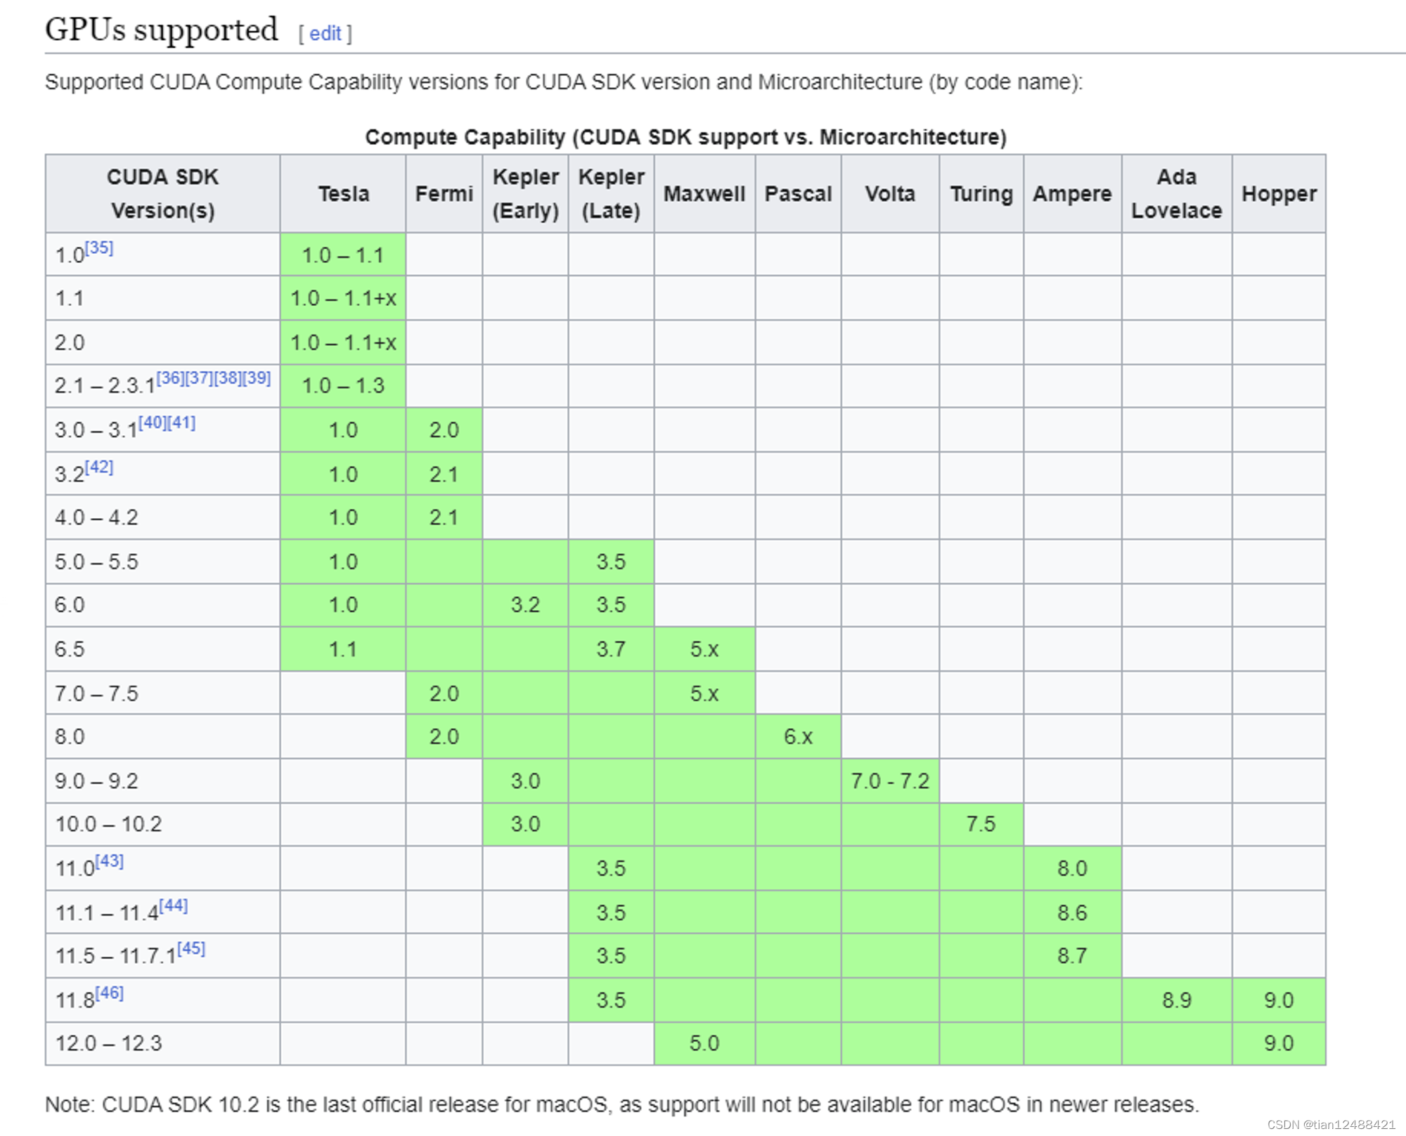Viewport: 1406px width, 1136px height.
Task: Open footnote [43] next to 11.0
Action: coord(109,861)
